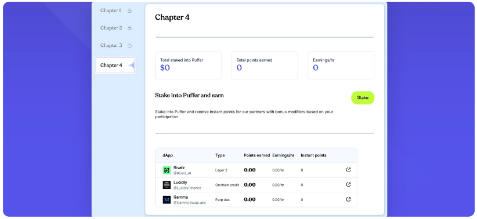Click the Gamma dApp logo icon
Screen dimensions: 477x219
click(x=167, y=199)
